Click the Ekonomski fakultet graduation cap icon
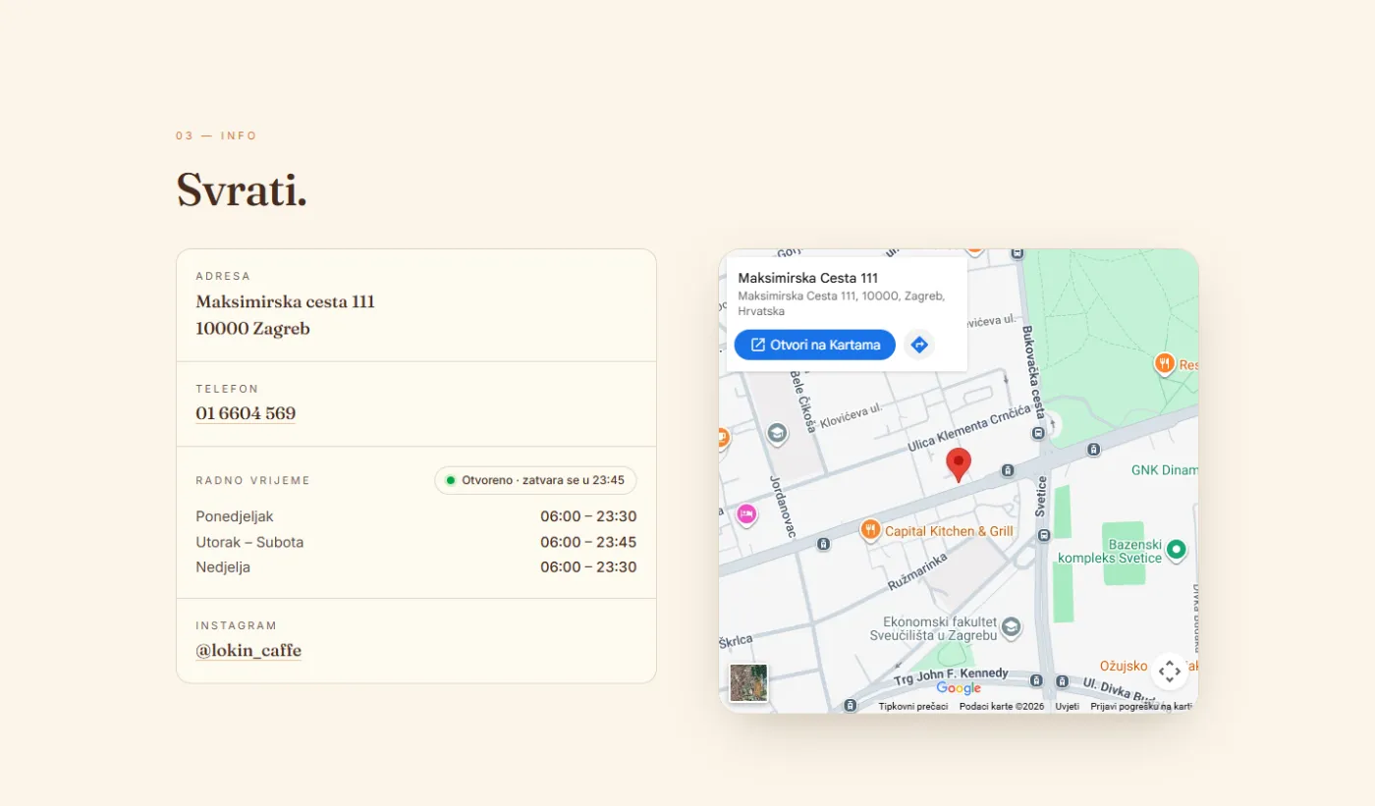This screenshot has height=806, width=1375. pyautogui.click(x=1011, y=627)
